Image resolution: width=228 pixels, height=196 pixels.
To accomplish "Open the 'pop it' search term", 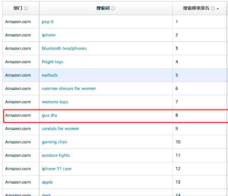I will click(x=48, y=22).
